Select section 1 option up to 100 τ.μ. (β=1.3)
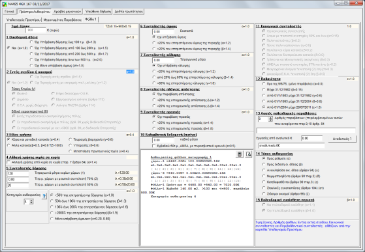 (x=63, y=42)
